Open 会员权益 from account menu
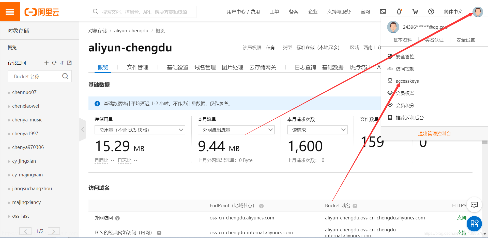The height and width of the screenshot is (238, 488). (x=405, y=93)
